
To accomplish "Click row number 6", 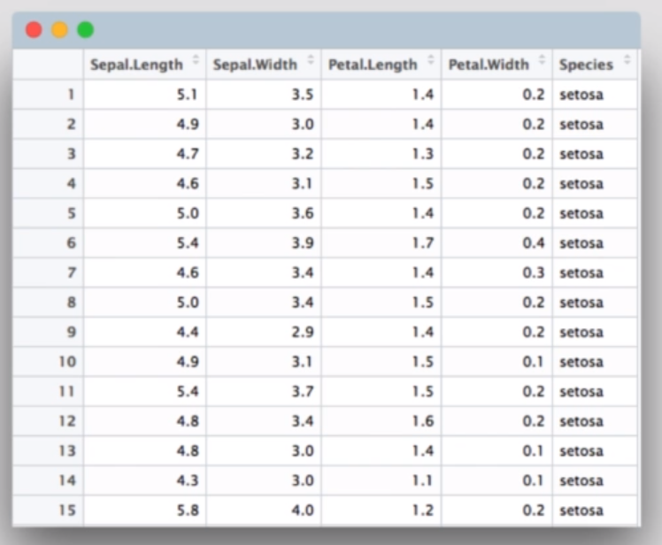I will [48, 242].
